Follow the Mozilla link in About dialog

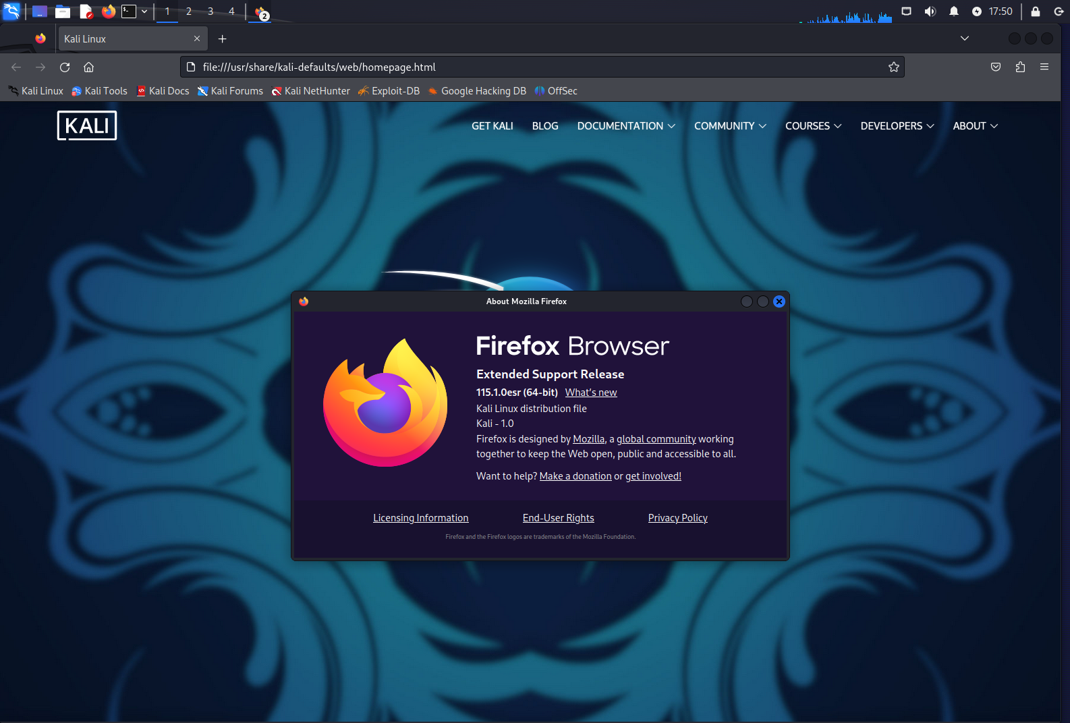coord(589,439)
